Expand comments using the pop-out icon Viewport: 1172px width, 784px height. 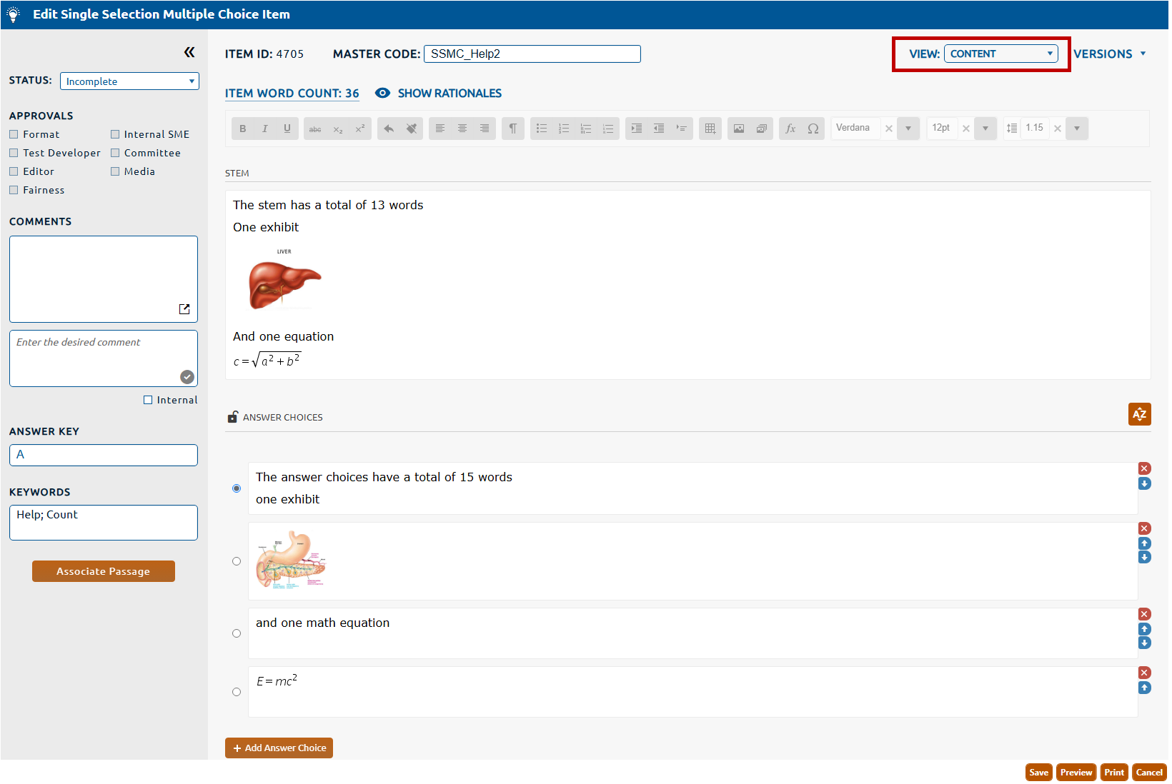184,309
